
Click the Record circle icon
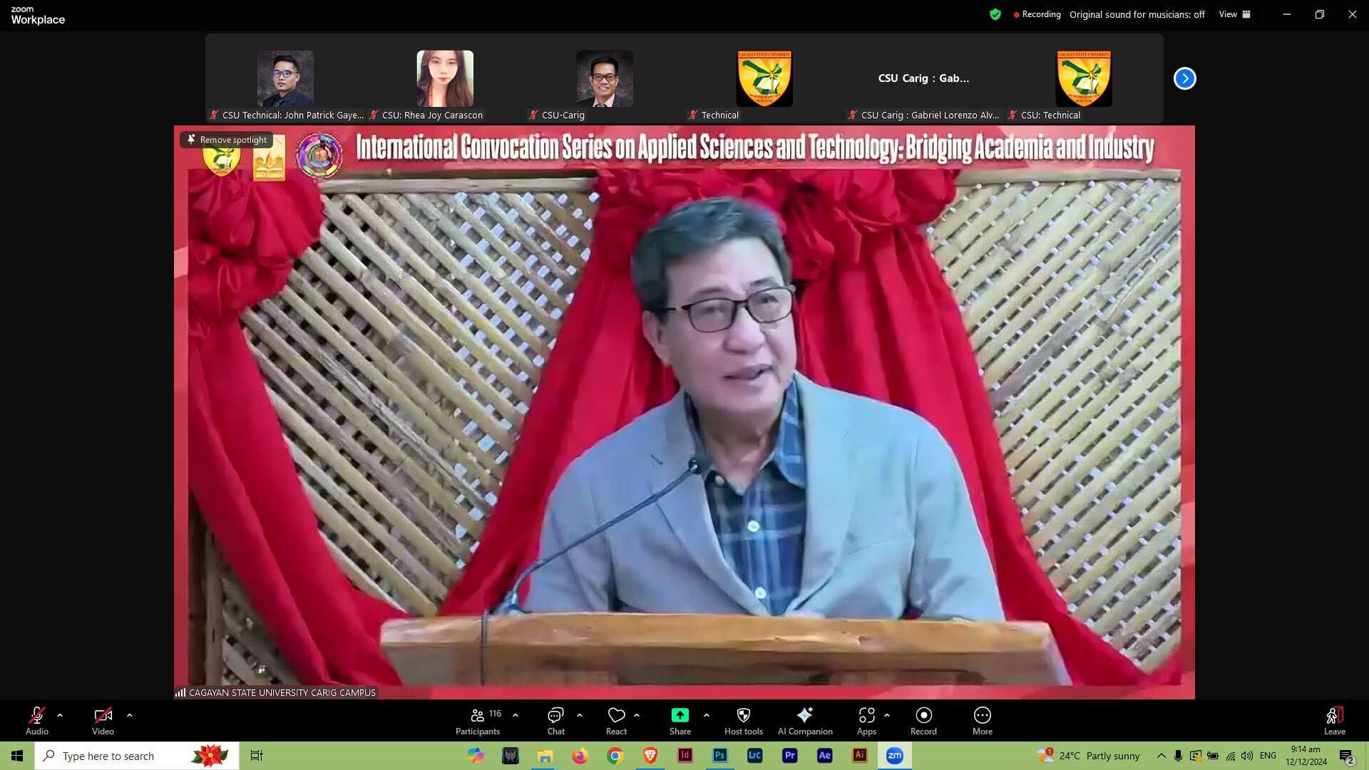pyautogui.click(x=923, y=715)
